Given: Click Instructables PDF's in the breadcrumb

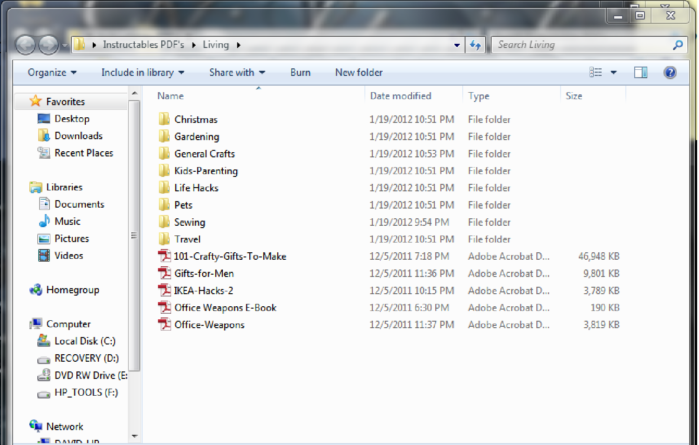Looking at the screenshot, I should tap(143, 44).
